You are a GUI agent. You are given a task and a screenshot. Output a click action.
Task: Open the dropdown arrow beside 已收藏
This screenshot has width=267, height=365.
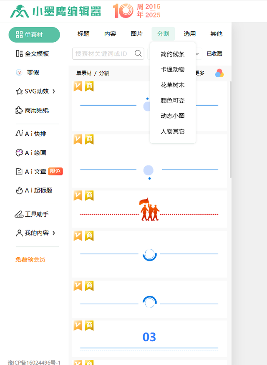click(x=197, y=54)
